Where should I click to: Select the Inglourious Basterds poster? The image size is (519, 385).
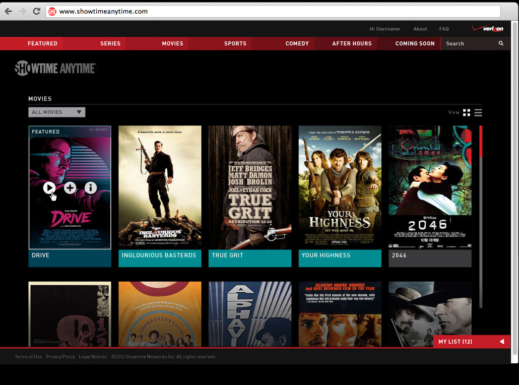click(160, 187)
